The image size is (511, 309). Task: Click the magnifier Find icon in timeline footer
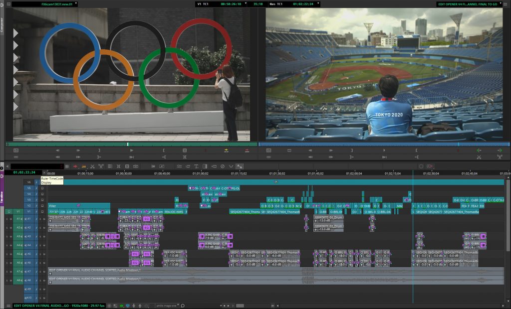pyautogui.click(x=183, y=306)
